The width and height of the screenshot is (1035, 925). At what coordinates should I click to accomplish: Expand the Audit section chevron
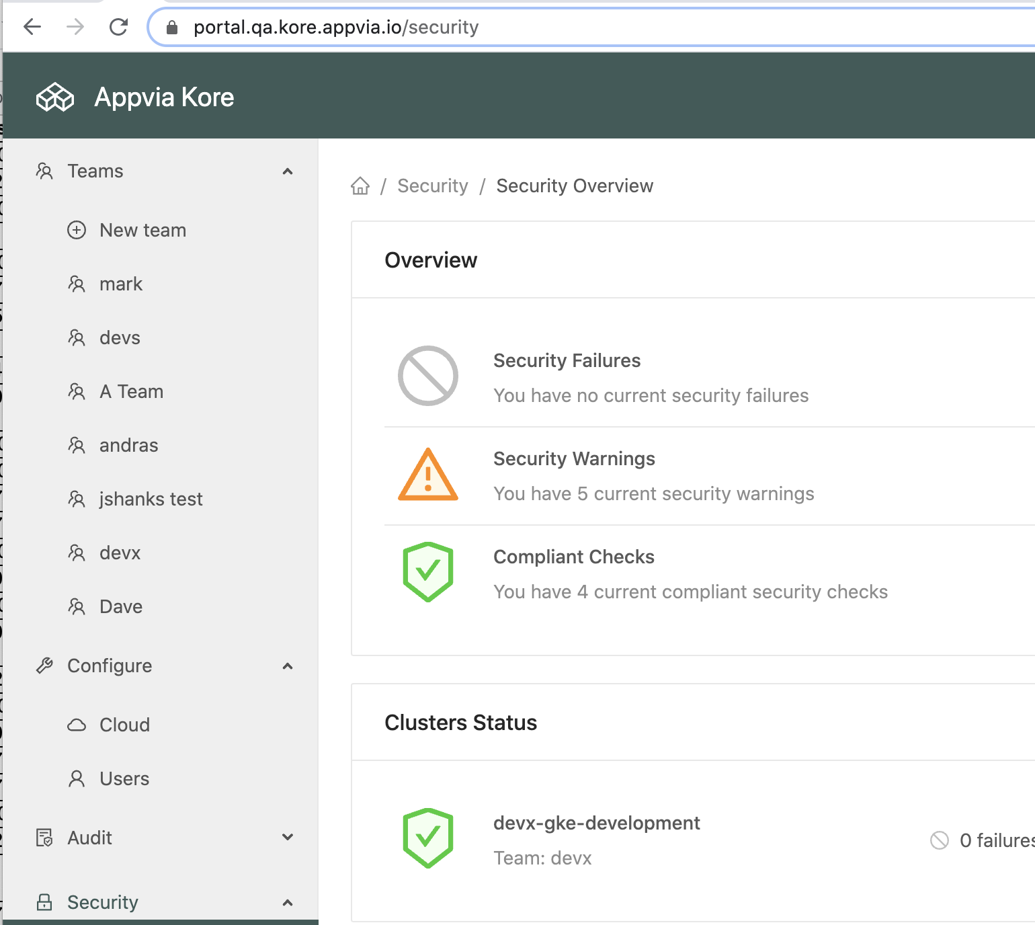point(288,838)
